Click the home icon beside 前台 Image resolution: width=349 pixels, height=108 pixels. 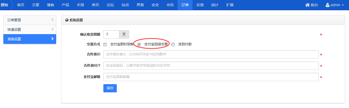(x=307, y=5)
